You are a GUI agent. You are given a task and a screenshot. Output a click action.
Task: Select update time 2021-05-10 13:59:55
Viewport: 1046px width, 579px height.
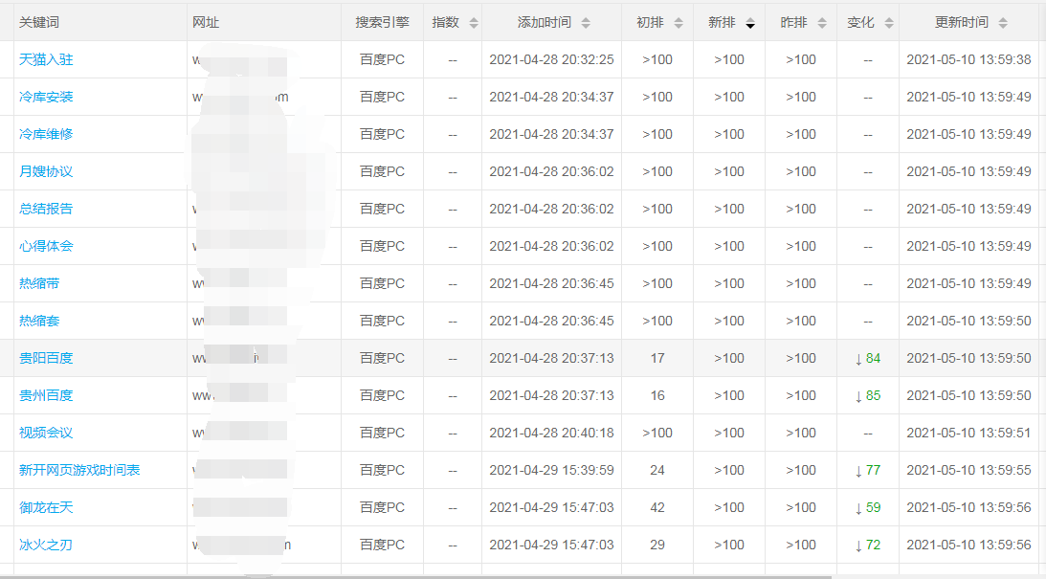tap(968, 470)
